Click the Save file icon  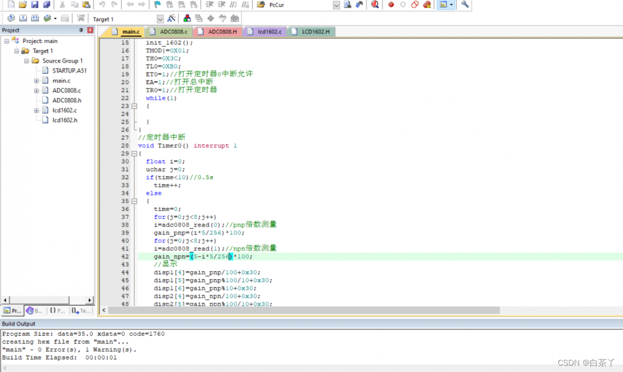[x=35, y=5]
